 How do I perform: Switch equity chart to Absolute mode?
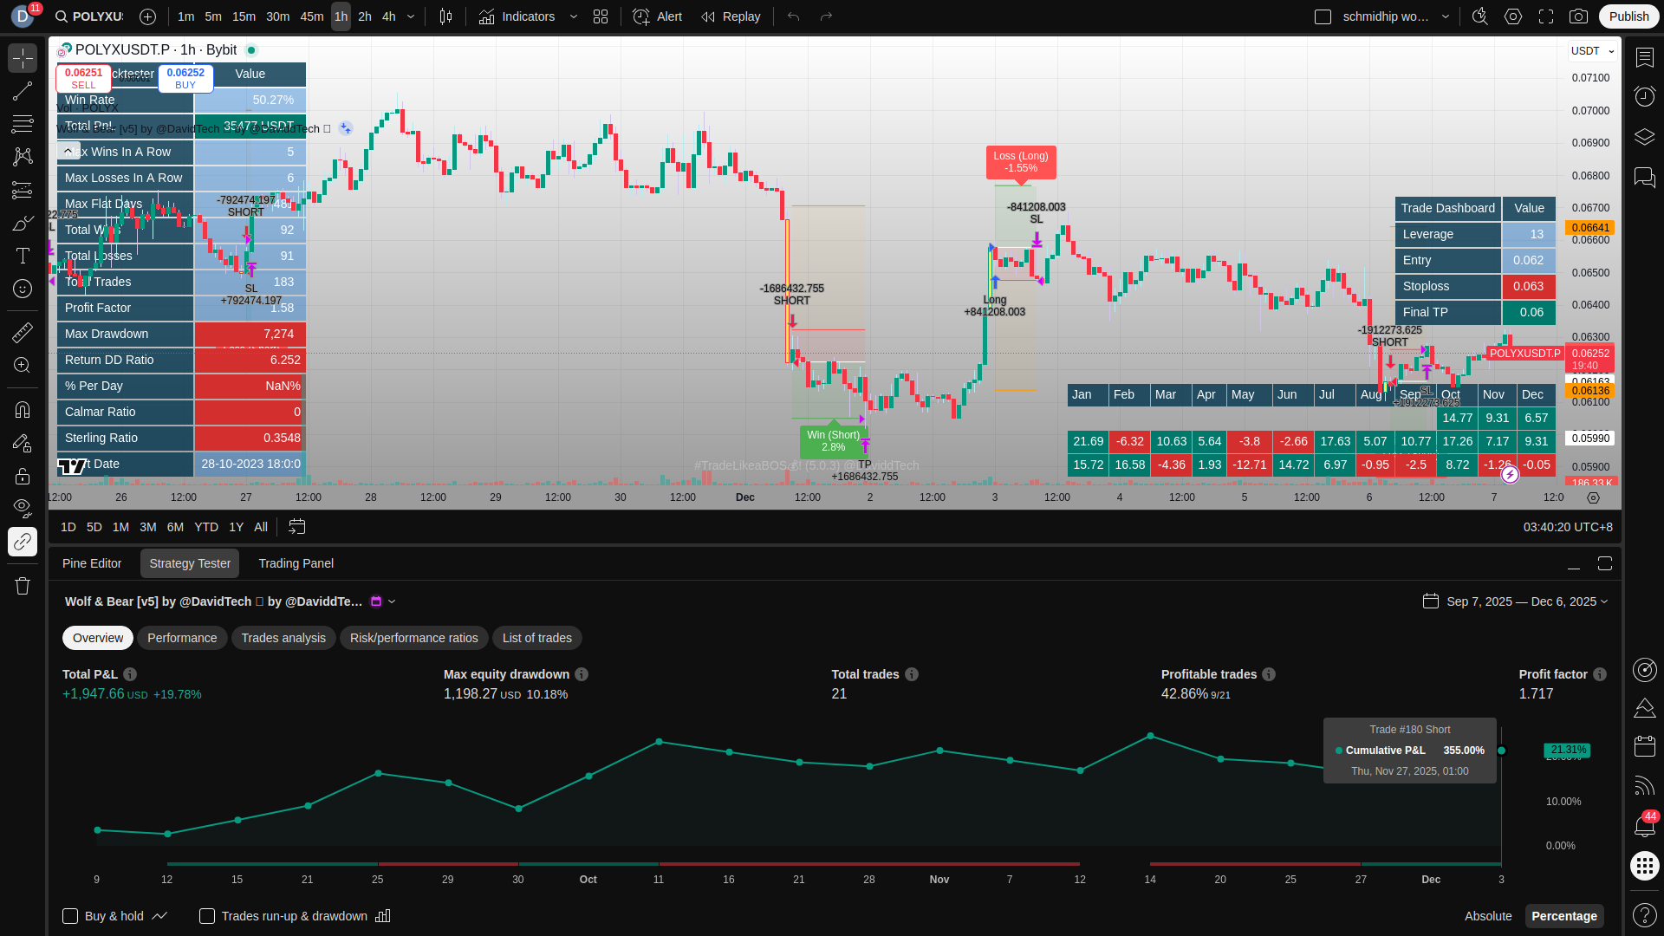pyautogui.click(x=1488, y=916)
